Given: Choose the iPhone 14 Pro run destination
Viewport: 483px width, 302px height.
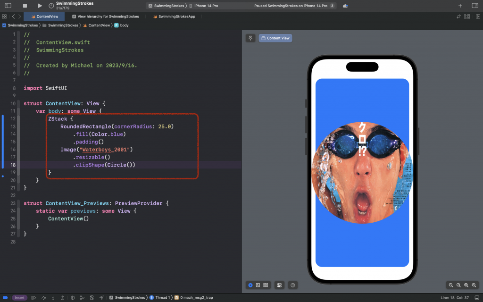Looking at the screenshot, I should click(x=204, y=6).
